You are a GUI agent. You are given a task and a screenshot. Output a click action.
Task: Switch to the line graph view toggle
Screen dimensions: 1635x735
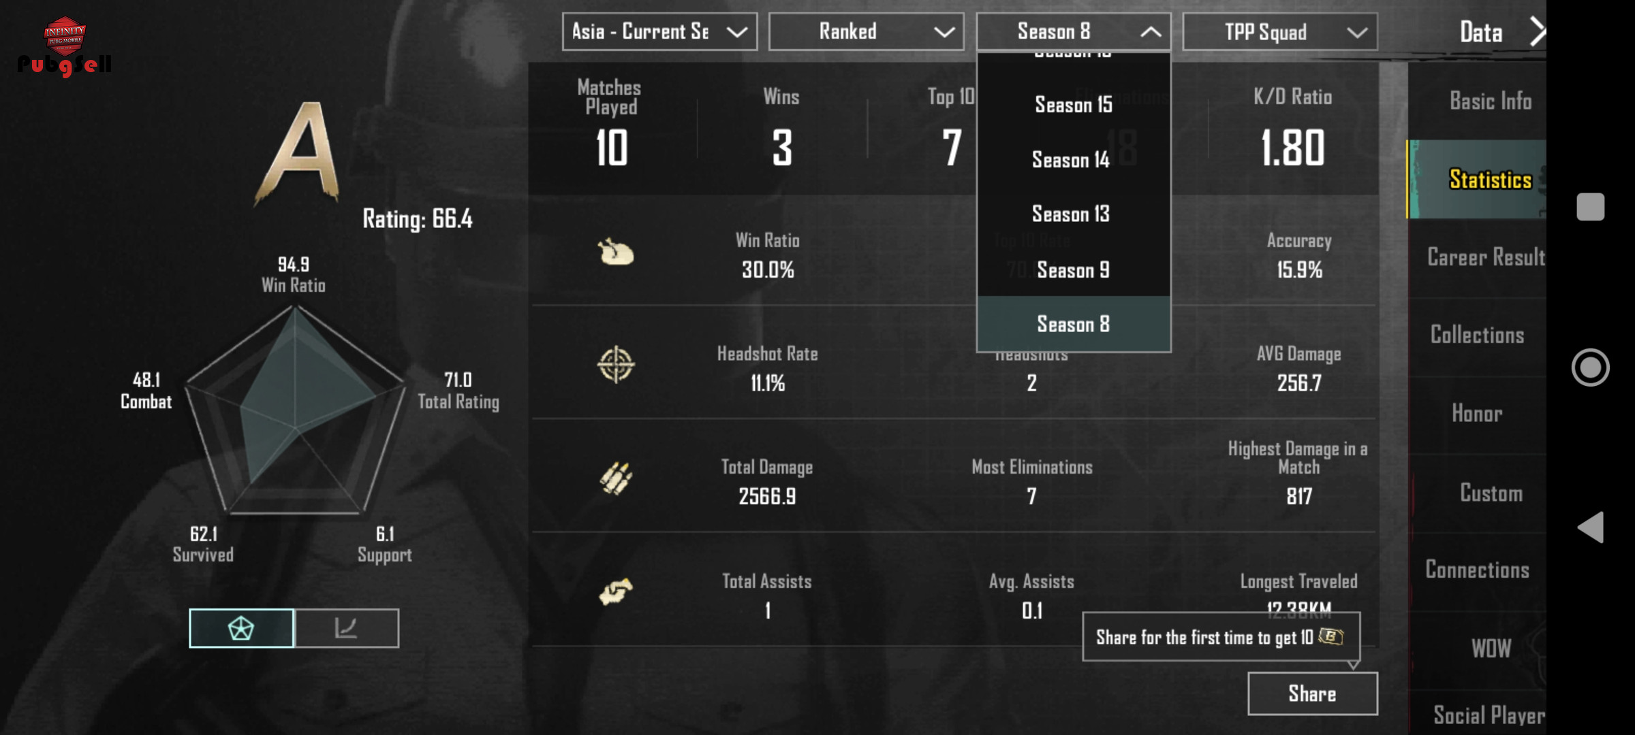347,628
